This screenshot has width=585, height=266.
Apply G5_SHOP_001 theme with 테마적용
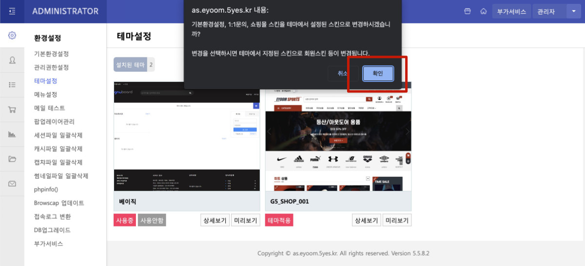(x=279, y=220)
